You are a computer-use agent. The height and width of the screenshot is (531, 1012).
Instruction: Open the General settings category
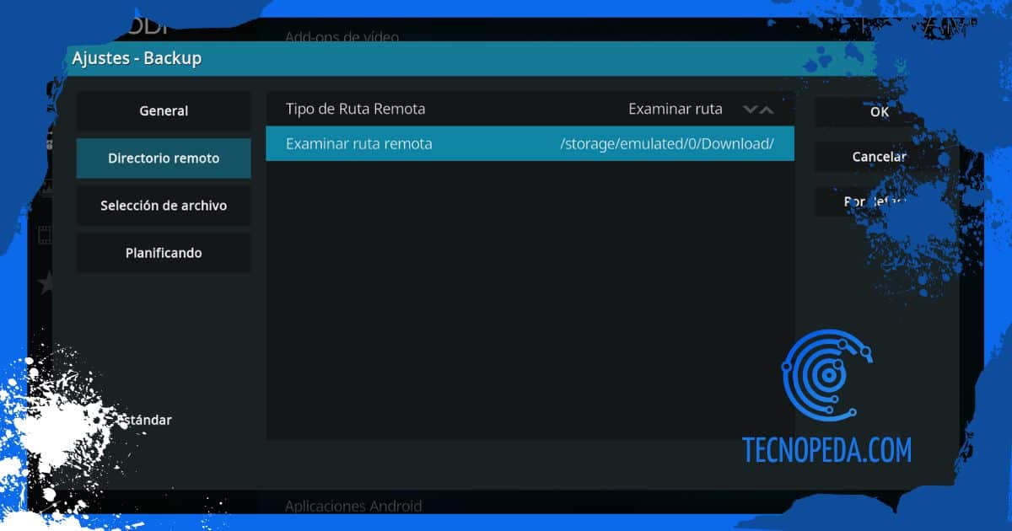164,110
